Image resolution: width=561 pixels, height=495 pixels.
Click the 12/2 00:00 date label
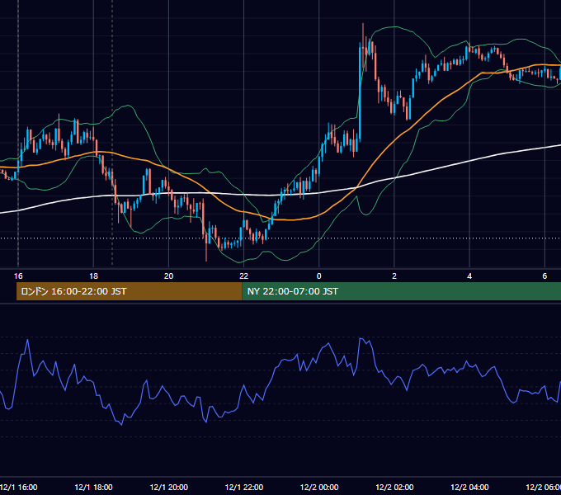319,488
